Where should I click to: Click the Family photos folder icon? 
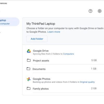pos(29,88)
